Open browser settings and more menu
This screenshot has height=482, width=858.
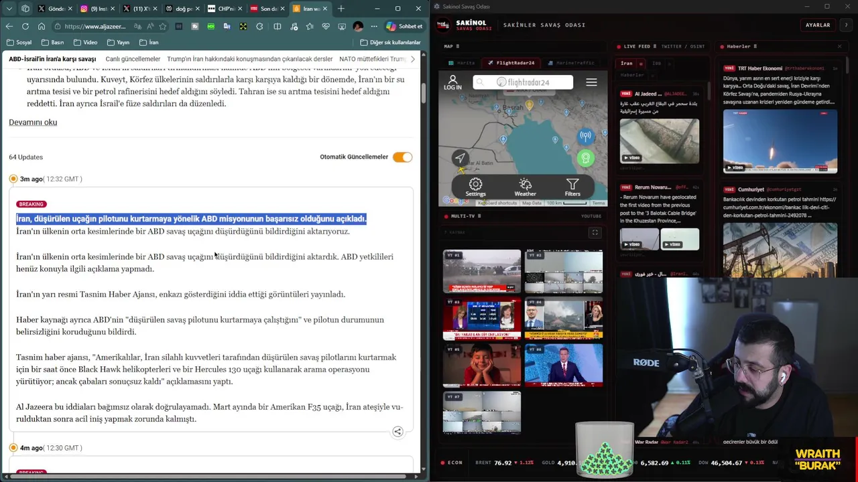point(373,26)
